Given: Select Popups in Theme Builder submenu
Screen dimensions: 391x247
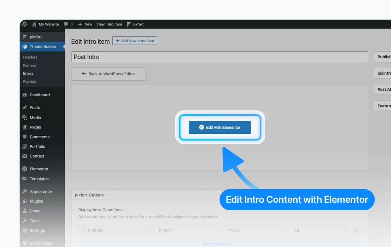Looking at the screenshot, I should 29,81.
